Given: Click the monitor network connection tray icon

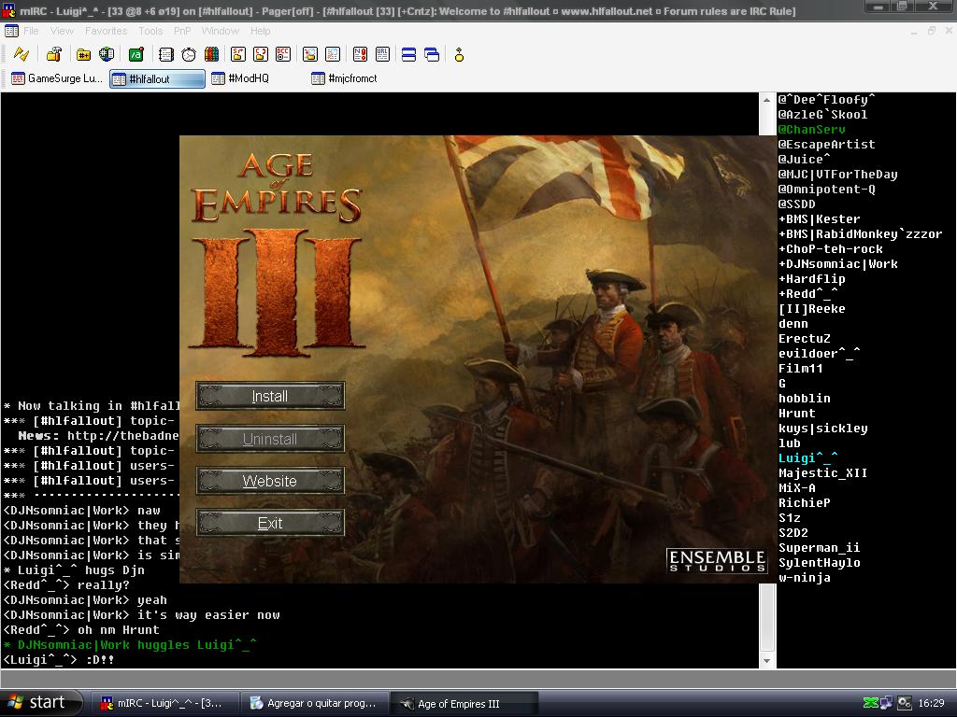Looking at the screenshot, I should (886, 703).
